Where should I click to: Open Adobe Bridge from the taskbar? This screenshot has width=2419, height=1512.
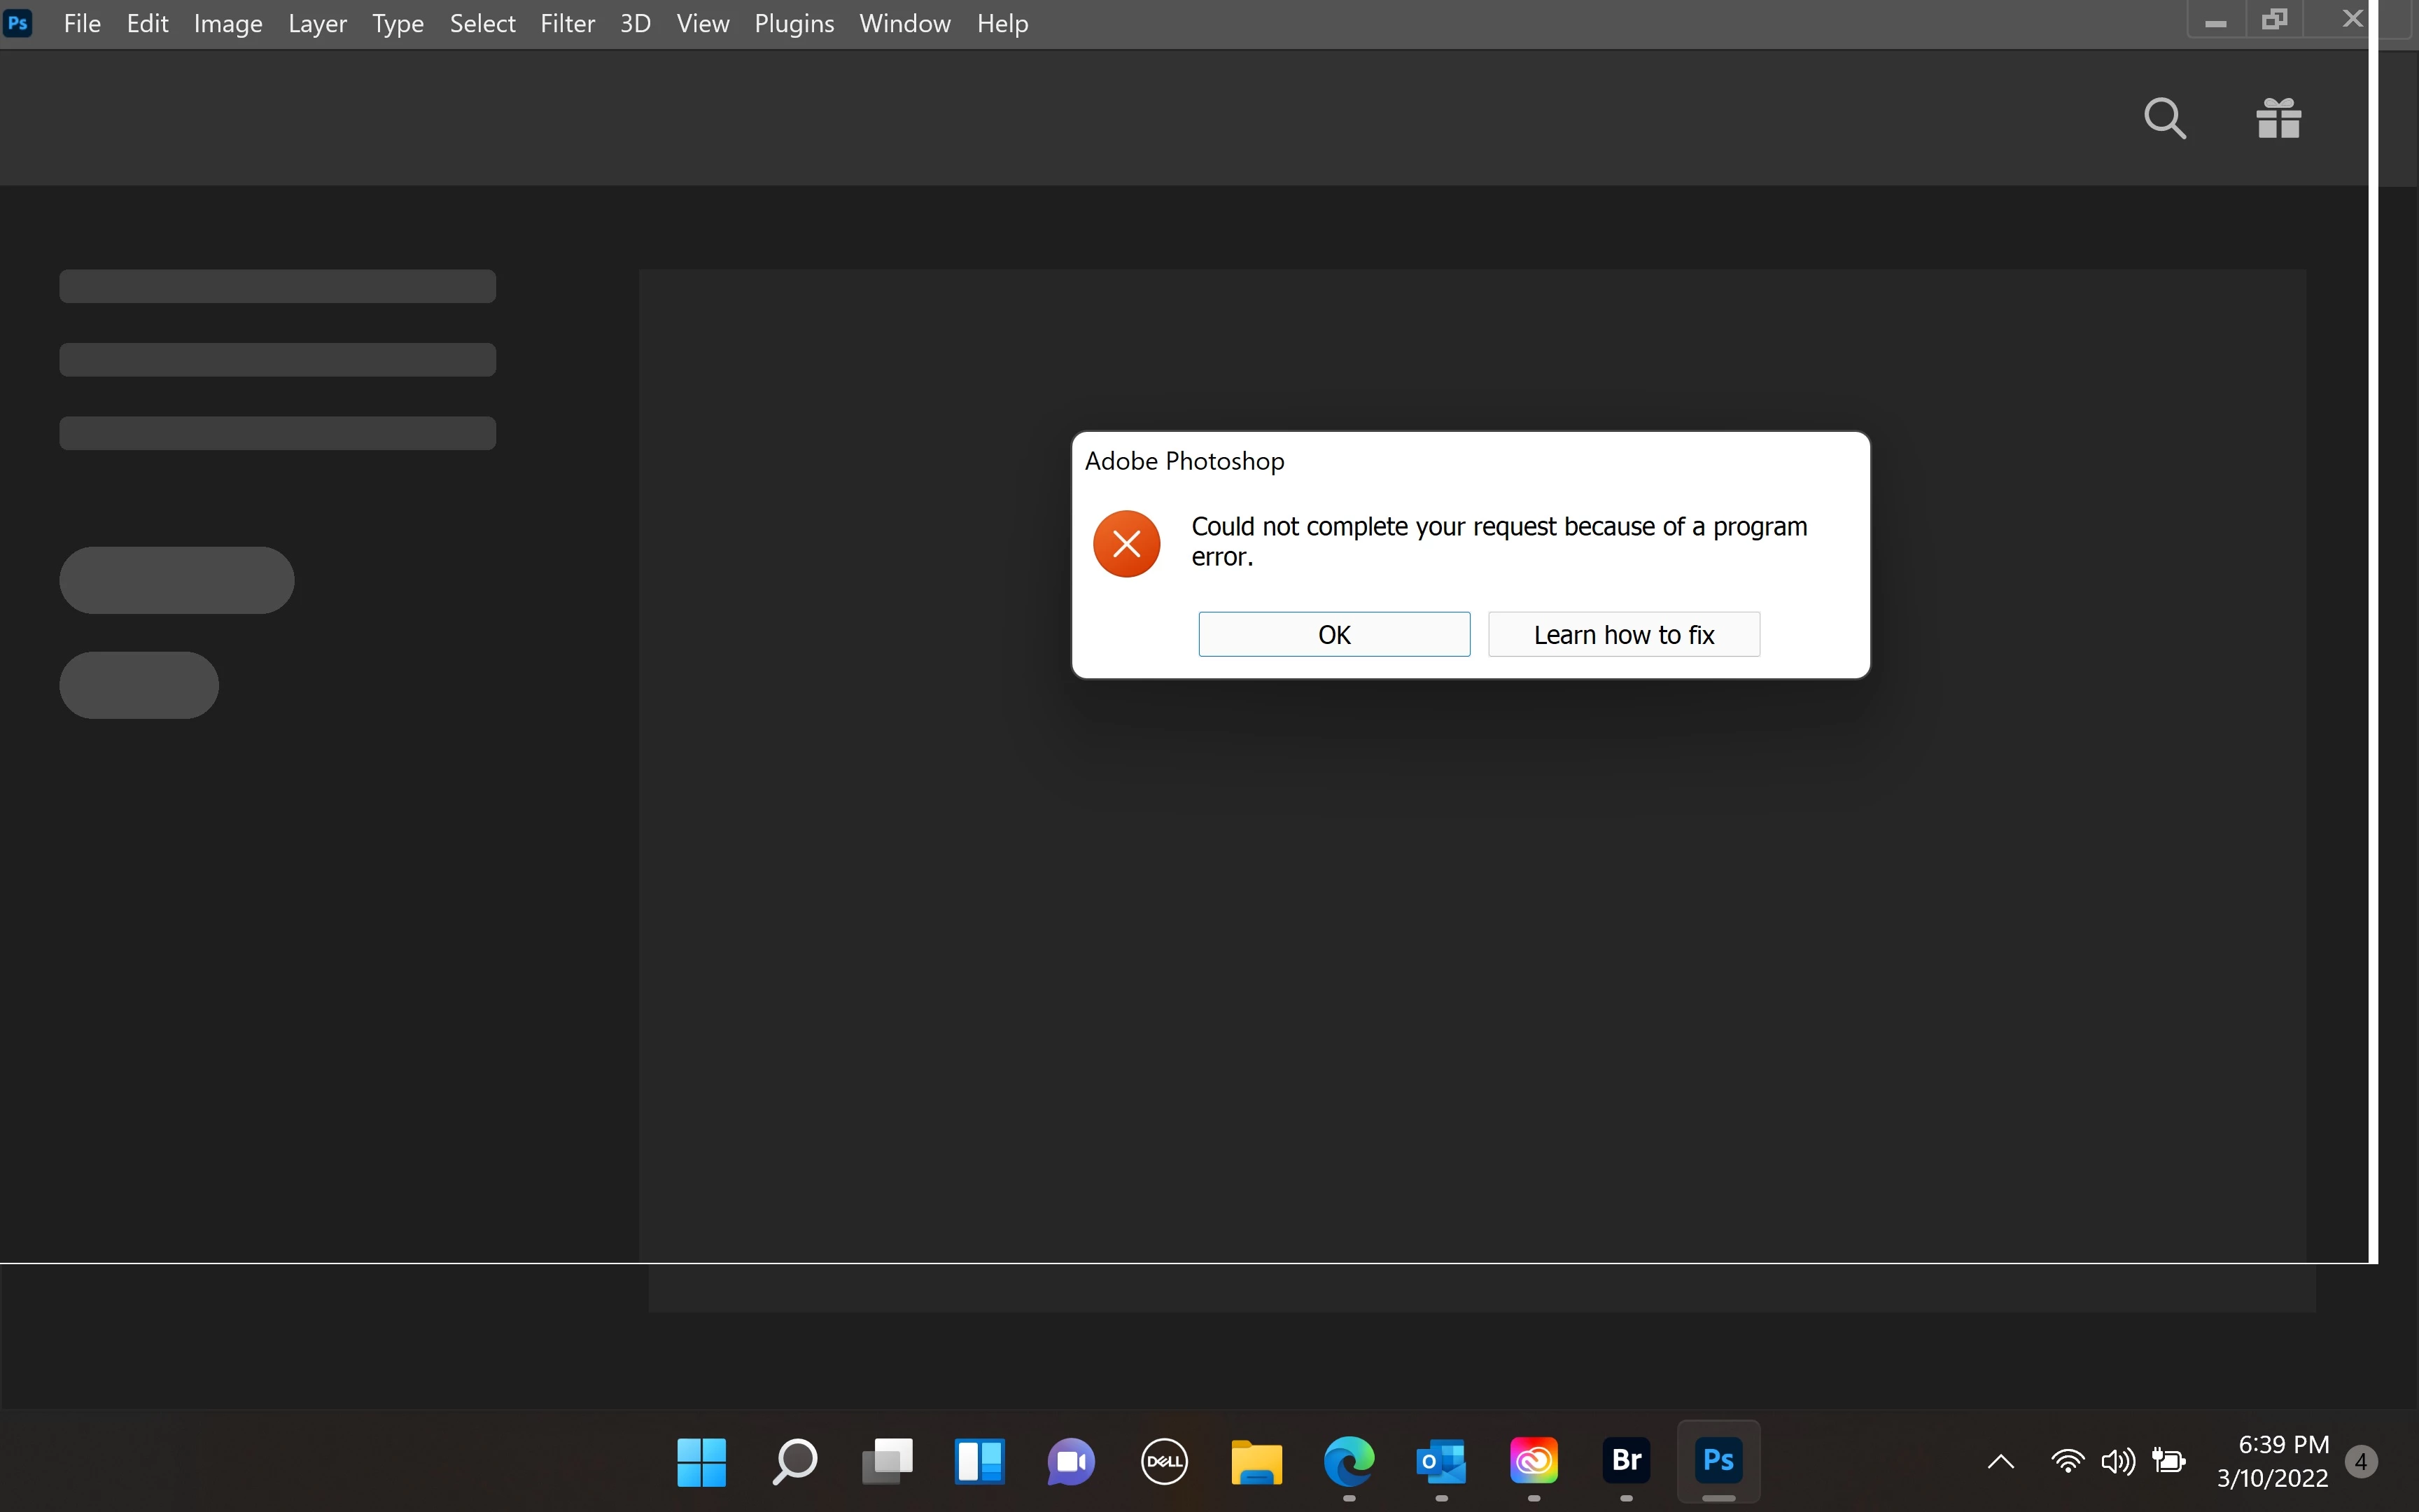(x=1627, y=1461)
